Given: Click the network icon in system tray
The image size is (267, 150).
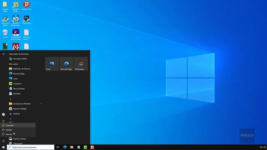Looking at the screenshot, I should (x=262, y=147).
